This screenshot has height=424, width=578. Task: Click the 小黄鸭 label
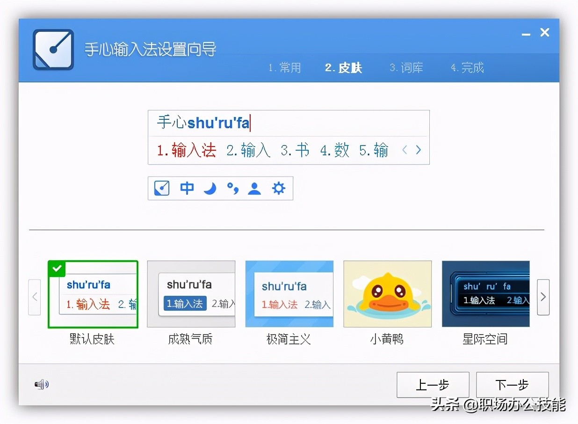387,339
